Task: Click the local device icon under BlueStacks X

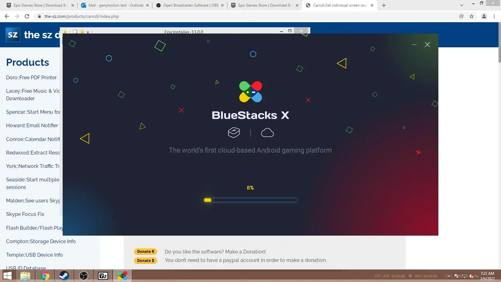Action: (x=234, y=133)
